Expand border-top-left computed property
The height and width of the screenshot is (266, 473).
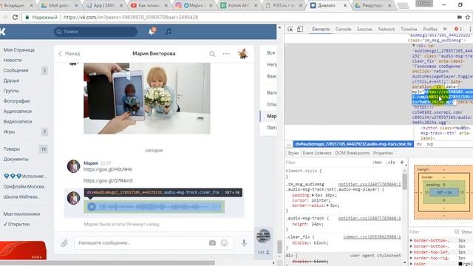[411, 252]
